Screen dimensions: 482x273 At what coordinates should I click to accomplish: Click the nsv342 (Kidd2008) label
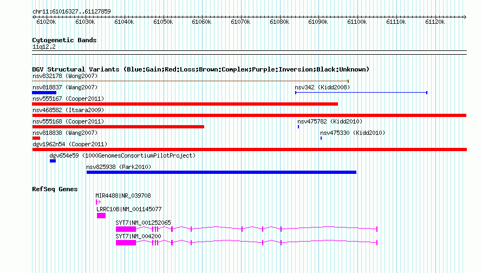click(x=322, y=87)
